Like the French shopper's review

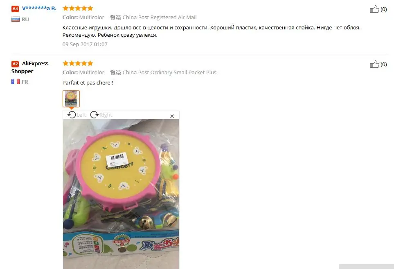point(374,64)
